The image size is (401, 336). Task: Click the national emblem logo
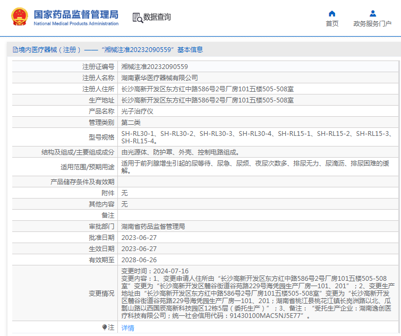click(x=20, y=17)
